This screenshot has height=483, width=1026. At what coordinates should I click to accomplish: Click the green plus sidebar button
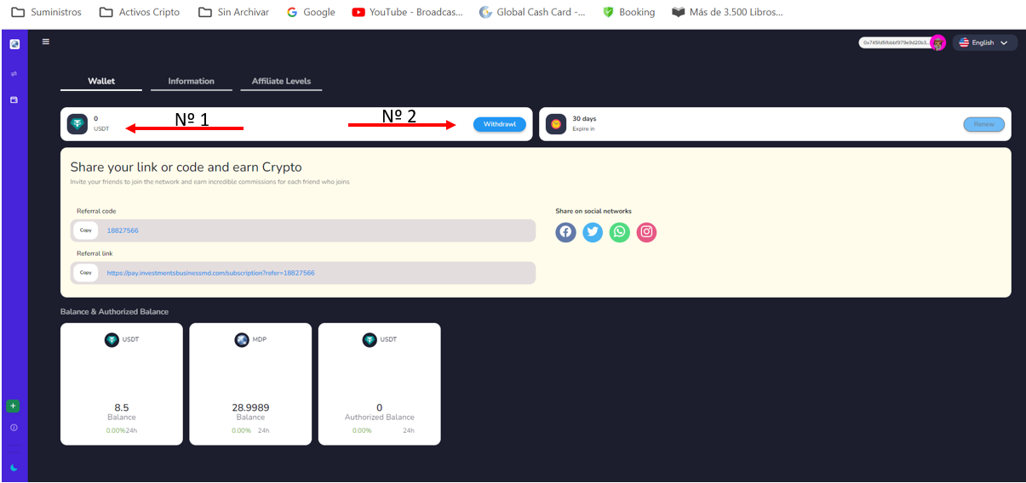coord(13,406)
